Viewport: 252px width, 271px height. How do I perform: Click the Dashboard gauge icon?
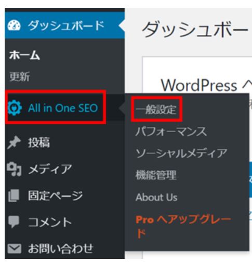coord(14,25)
